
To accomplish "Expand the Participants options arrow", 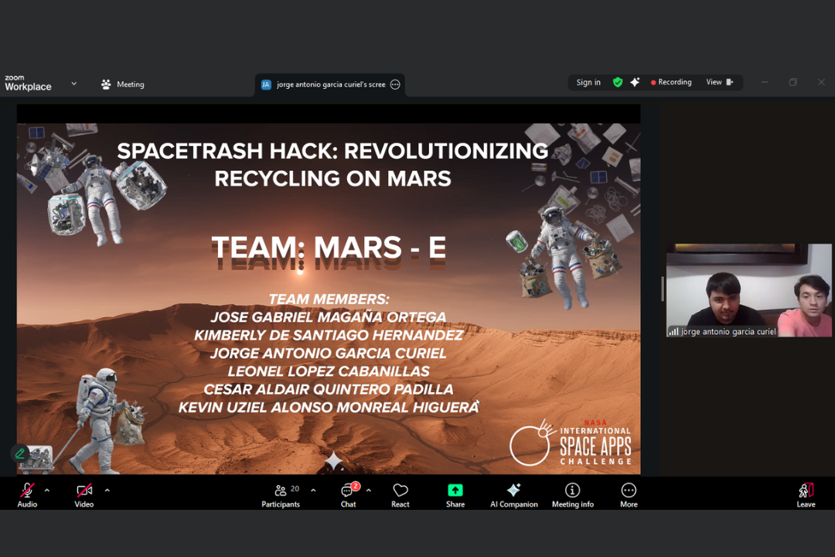I will pyautogui.click(x=313, y=490).
